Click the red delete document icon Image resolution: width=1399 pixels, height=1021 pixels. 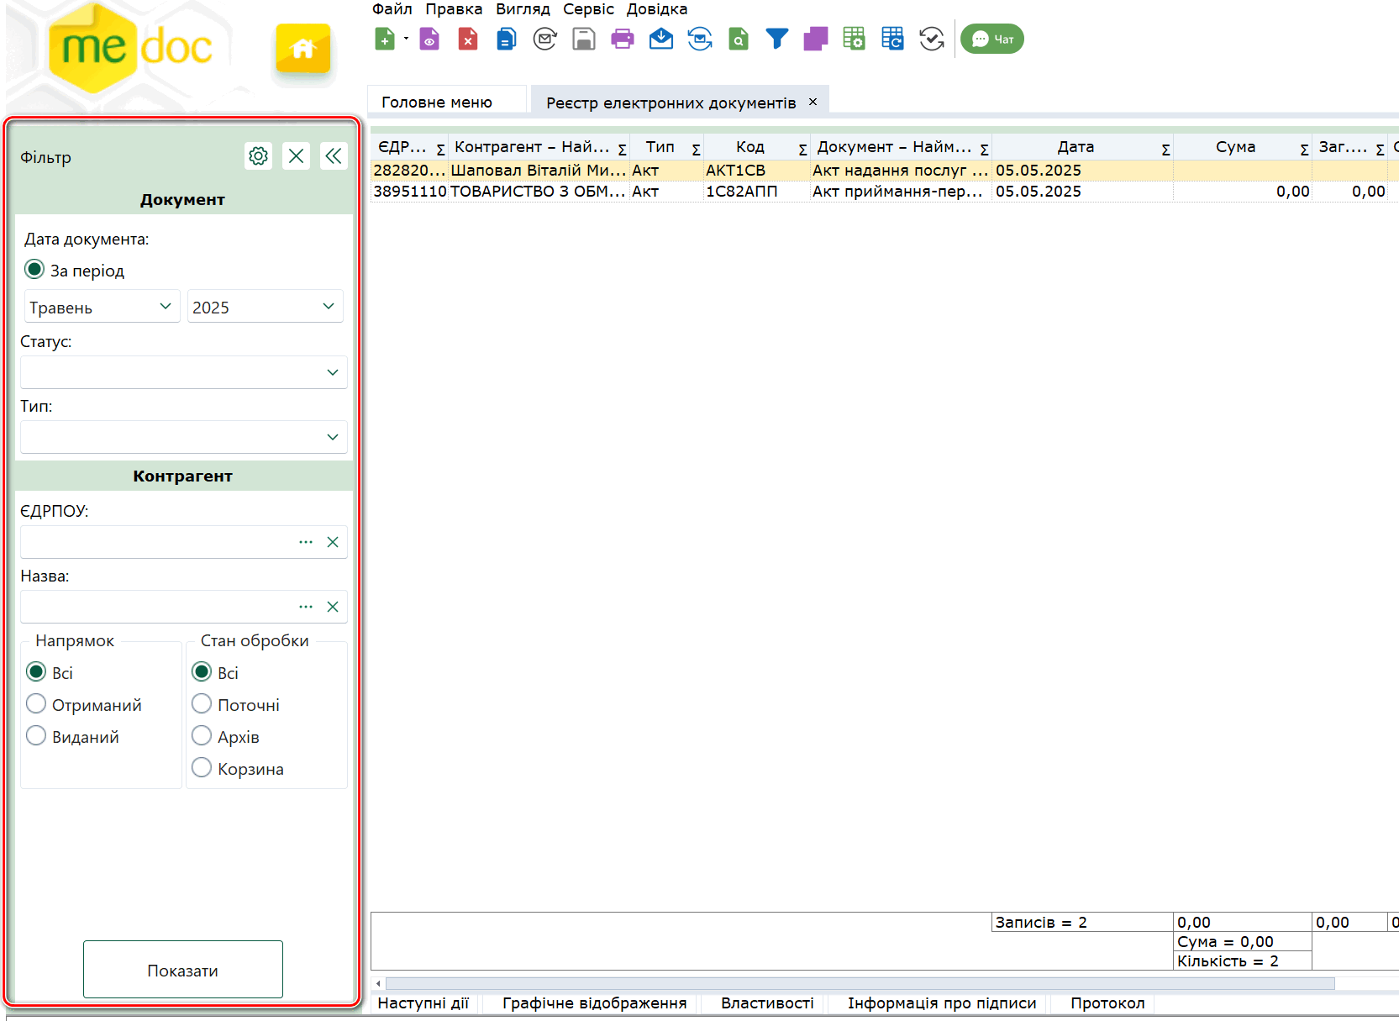[x=468, y=39]
